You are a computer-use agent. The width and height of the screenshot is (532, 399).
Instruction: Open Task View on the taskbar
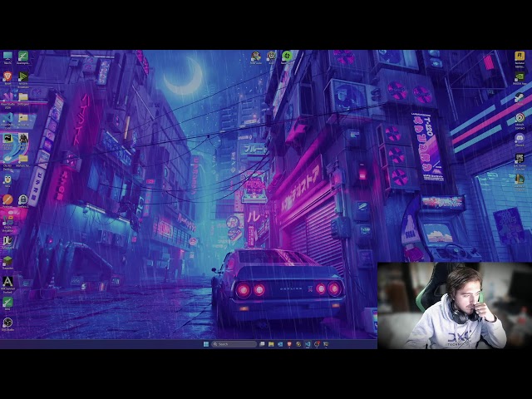tap(262, 343)
